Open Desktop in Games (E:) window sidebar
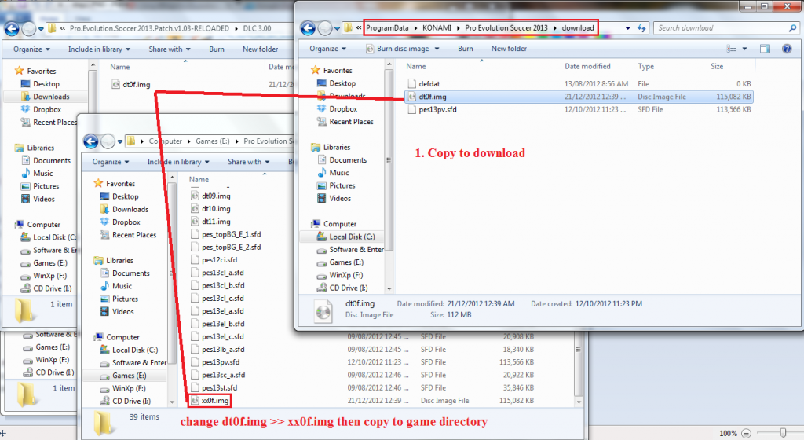The height and width of the screenshot is (440, 804). click(119, 196)
